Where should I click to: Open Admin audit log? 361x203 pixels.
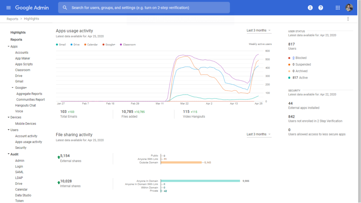point(20,161)
